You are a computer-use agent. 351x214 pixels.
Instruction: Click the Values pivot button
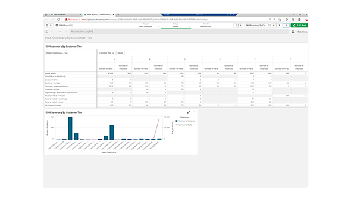coord(120,53)
